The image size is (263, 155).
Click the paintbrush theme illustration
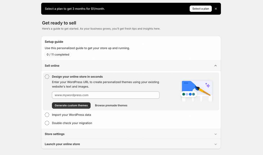(x=196, y=91)
